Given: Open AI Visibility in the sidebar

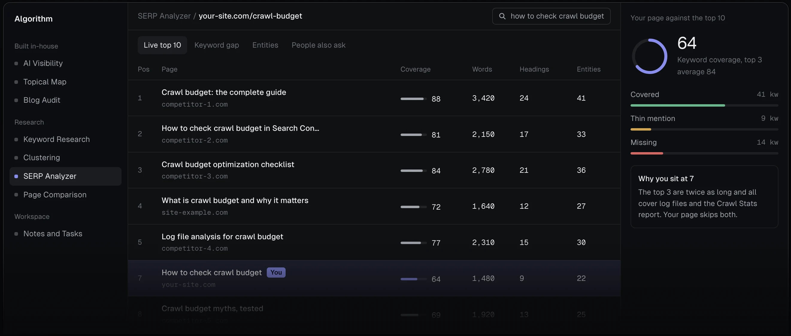Looking at the screenshot, I should point(65,63).
